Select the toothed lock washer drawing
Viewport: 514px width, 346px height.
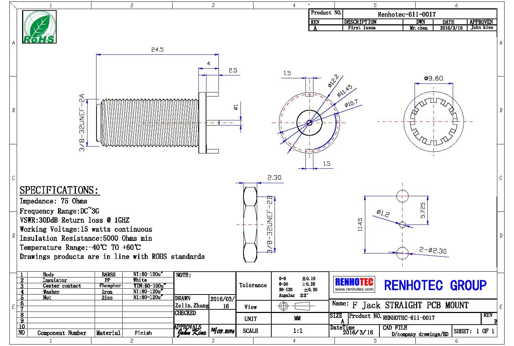[433, 121]
